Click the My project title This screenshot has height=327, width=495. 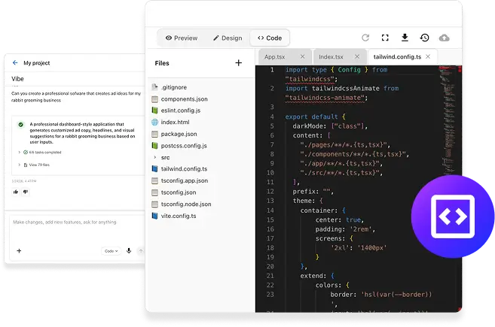click(37, 63)
